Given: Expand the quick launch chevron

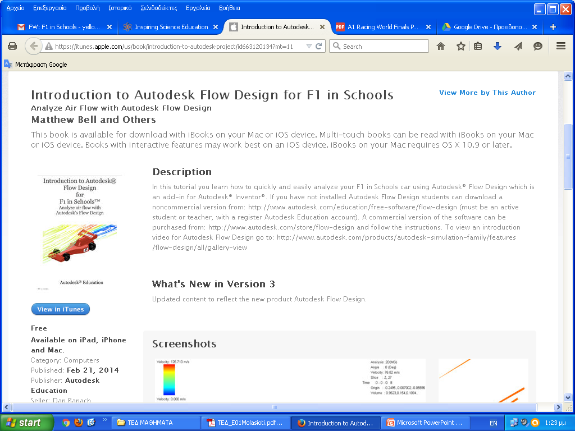Looking at the screenshot, I should click(x=105, y=420).
